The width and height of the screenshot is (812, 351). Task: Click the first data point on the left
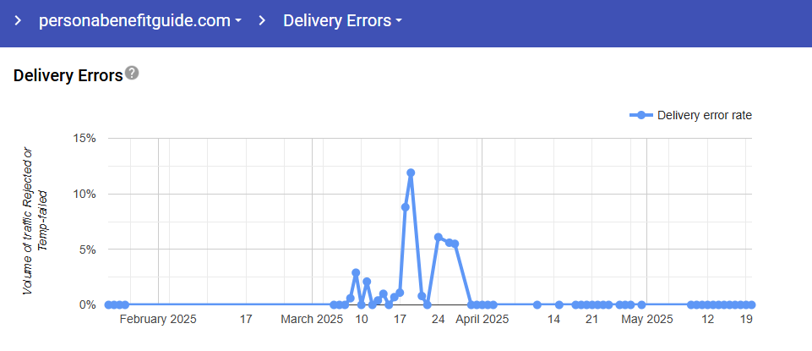(108, 304)
